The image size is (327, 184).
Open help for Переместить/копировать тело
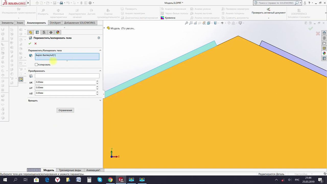(99, 38)
